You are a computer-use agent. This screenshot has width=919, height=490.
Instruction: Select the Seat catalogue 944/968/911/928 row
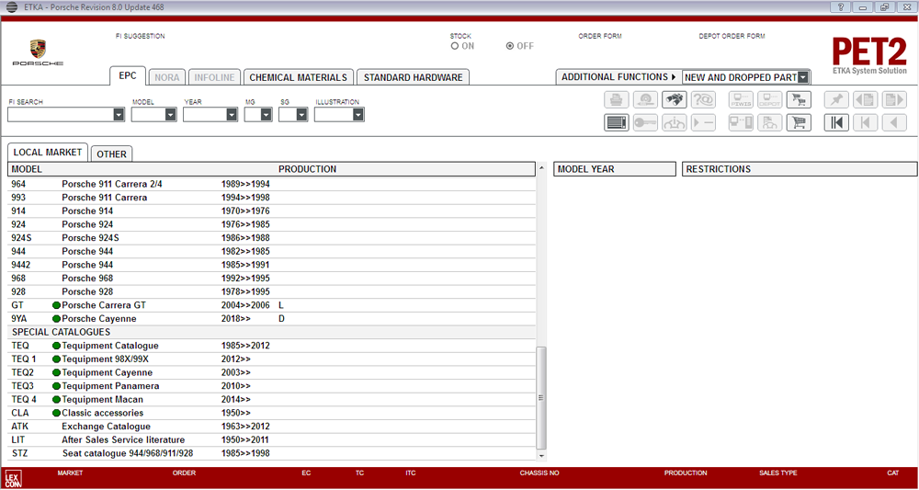pyautogui.click(x=271, y=453)
